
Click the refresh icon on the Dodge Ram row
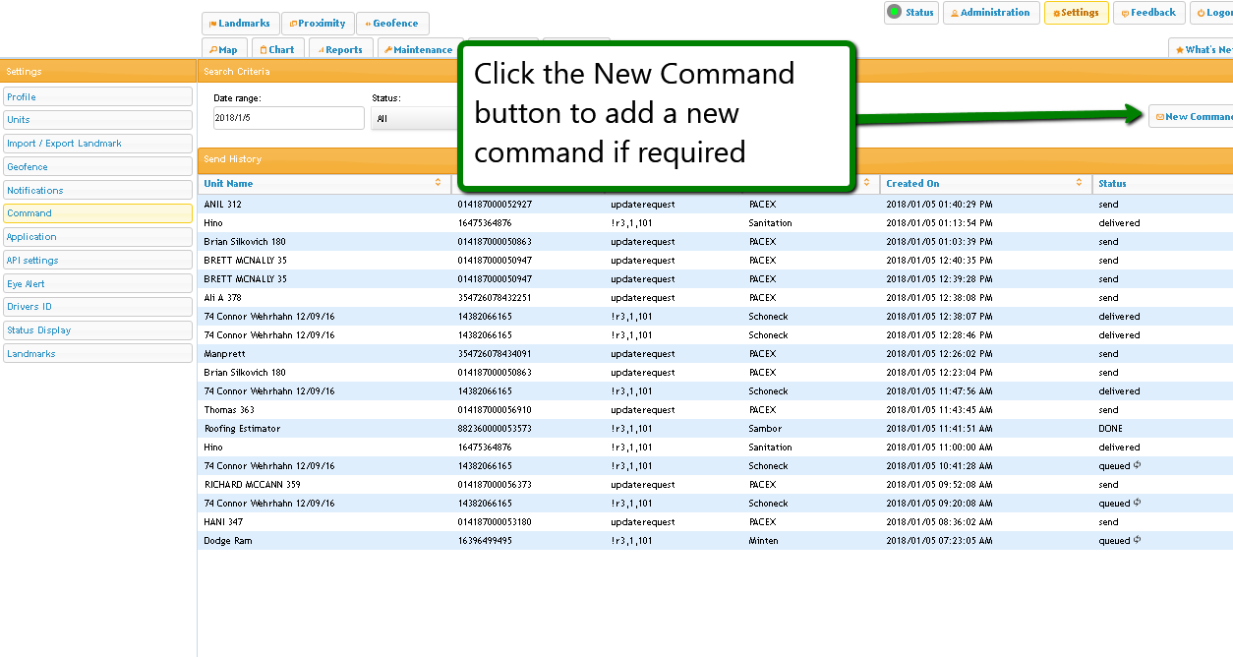(x=1138, y=540)
